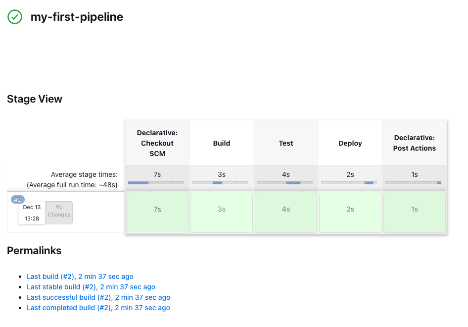Image resolution: width=468 pixels, height=327 pixels.
Task: Open the Last stable build (#2) permalink
Action: tap(91, 287)
